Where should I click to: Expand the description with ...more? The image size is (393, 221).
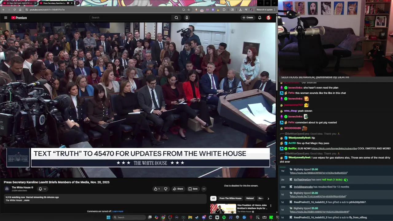tap(27, 200)
